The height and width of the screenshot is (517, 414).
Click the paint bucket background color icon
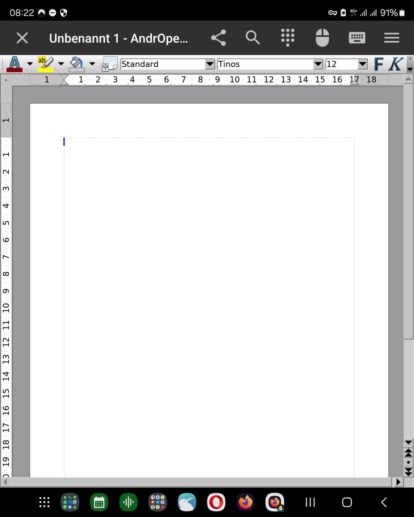(x=77, y=64)
